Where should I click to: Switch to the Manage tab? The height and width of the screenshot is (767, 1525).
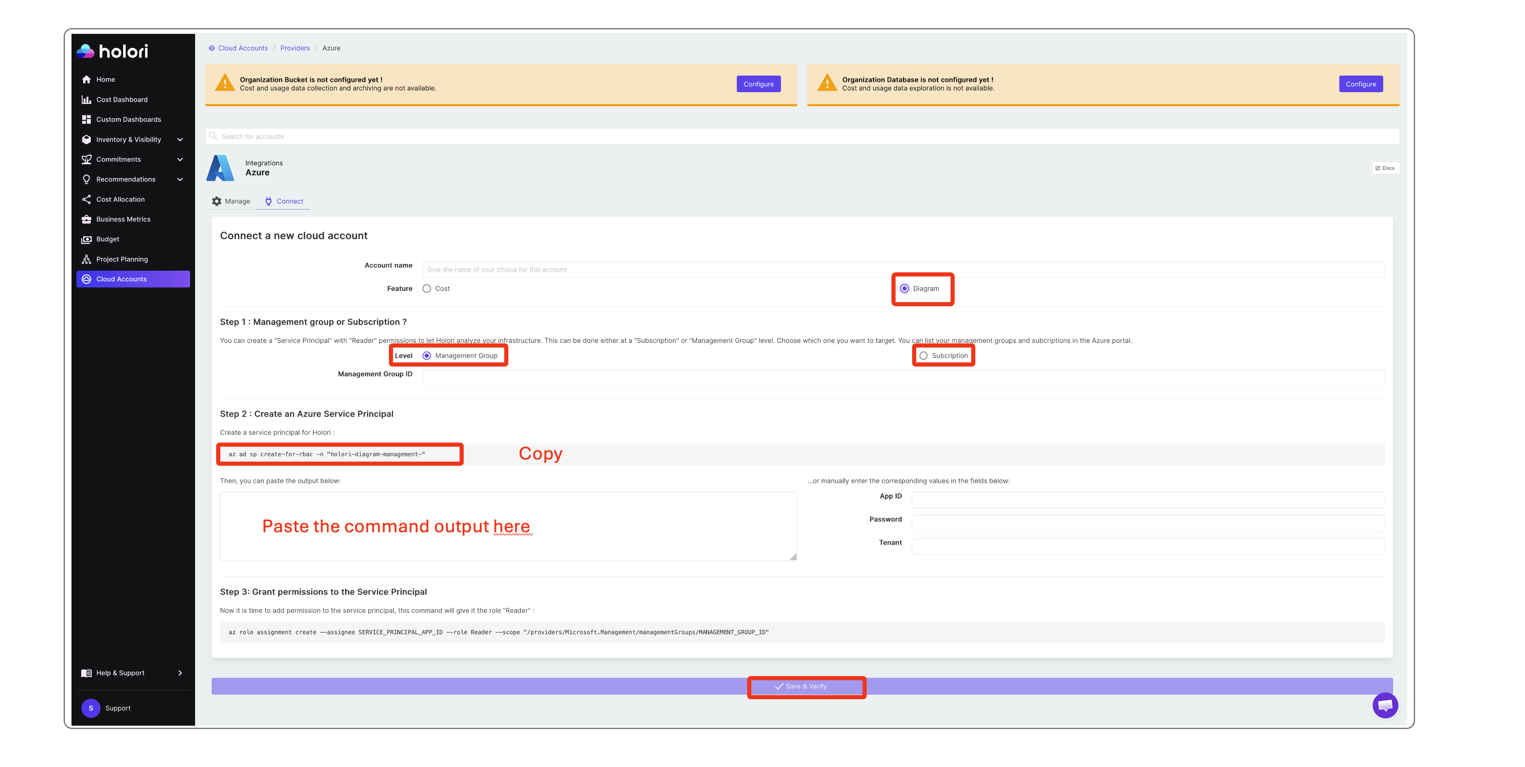click(231, 201)
